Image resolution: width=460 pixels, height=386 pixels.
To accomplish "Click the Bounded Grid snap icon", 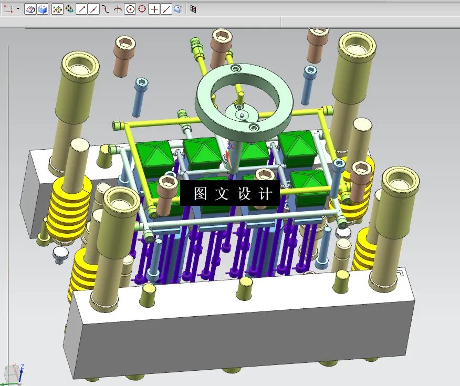I will 193,9.
